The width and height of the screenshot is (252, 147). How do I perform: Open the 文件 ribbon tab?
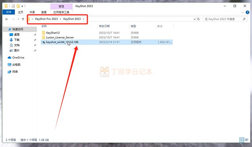click(9, 12)
